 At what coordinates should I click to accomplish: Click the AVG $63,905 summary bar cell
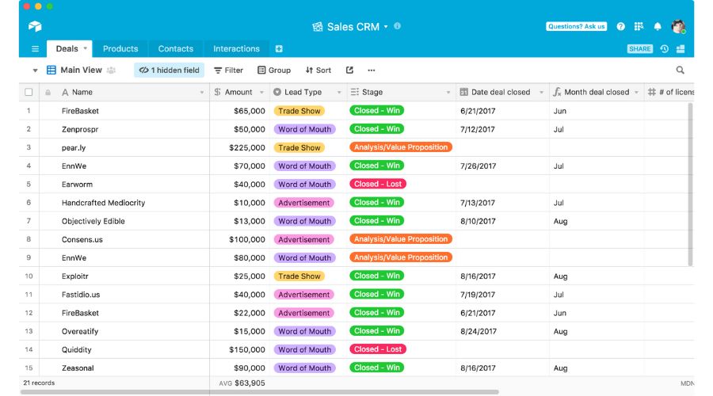[239, 383]
